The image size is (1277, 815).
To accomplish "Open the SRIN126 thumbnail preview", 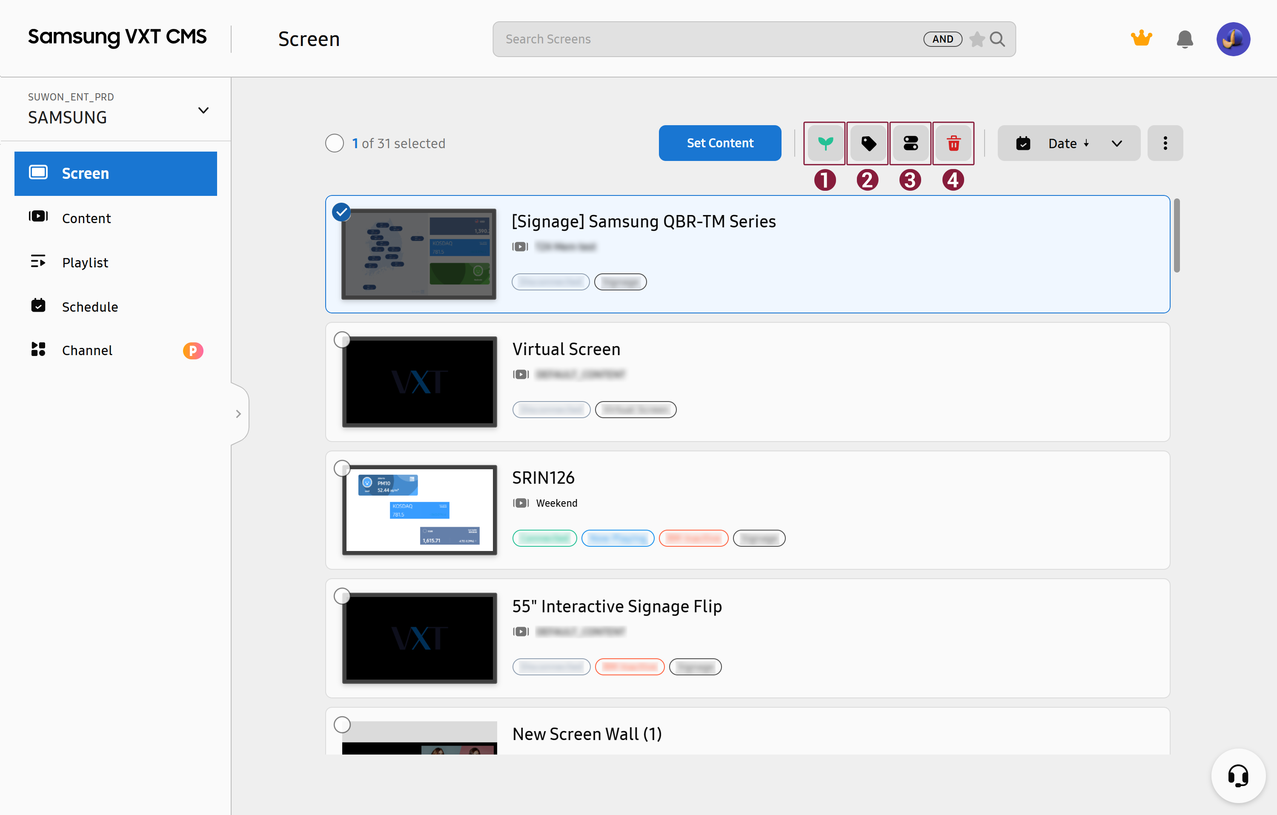I will click(x=419, y=510).
